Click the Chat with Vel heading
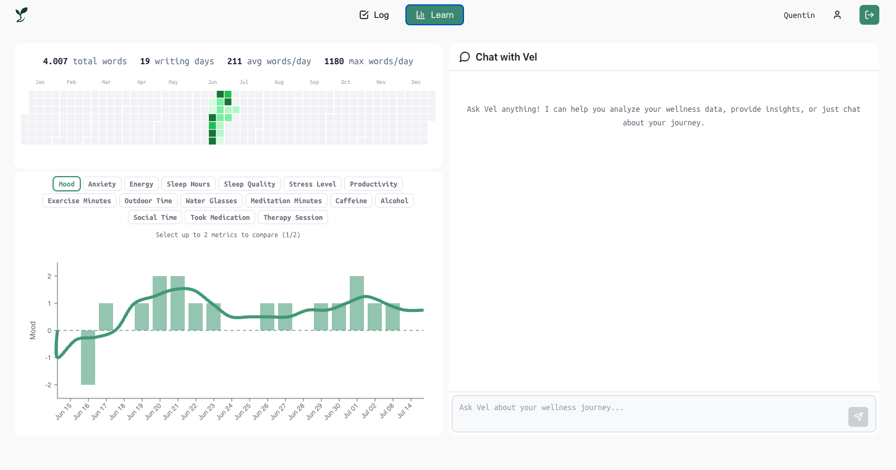The width and height of the screenshot is (896, 470). coord(506,57)
